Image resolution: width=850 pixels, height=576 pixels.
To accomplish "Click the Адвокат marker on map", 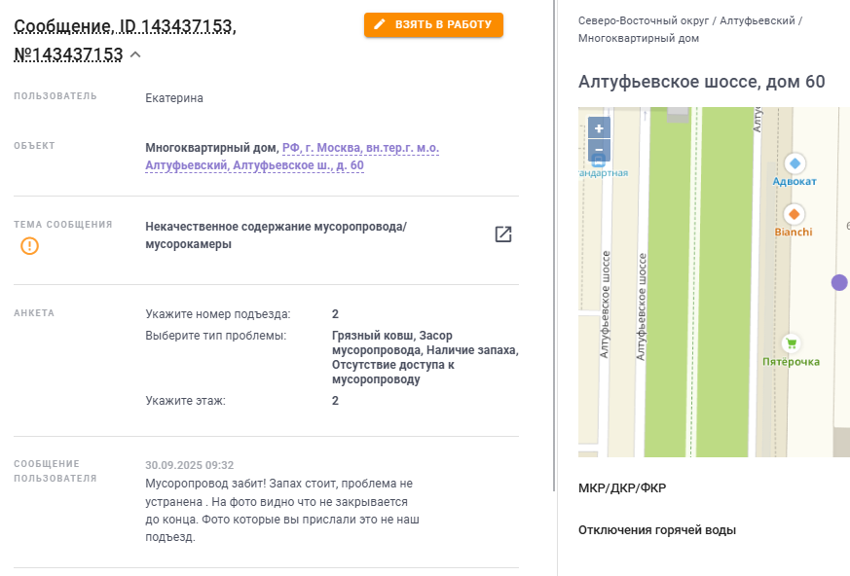I will click(795, 163).
